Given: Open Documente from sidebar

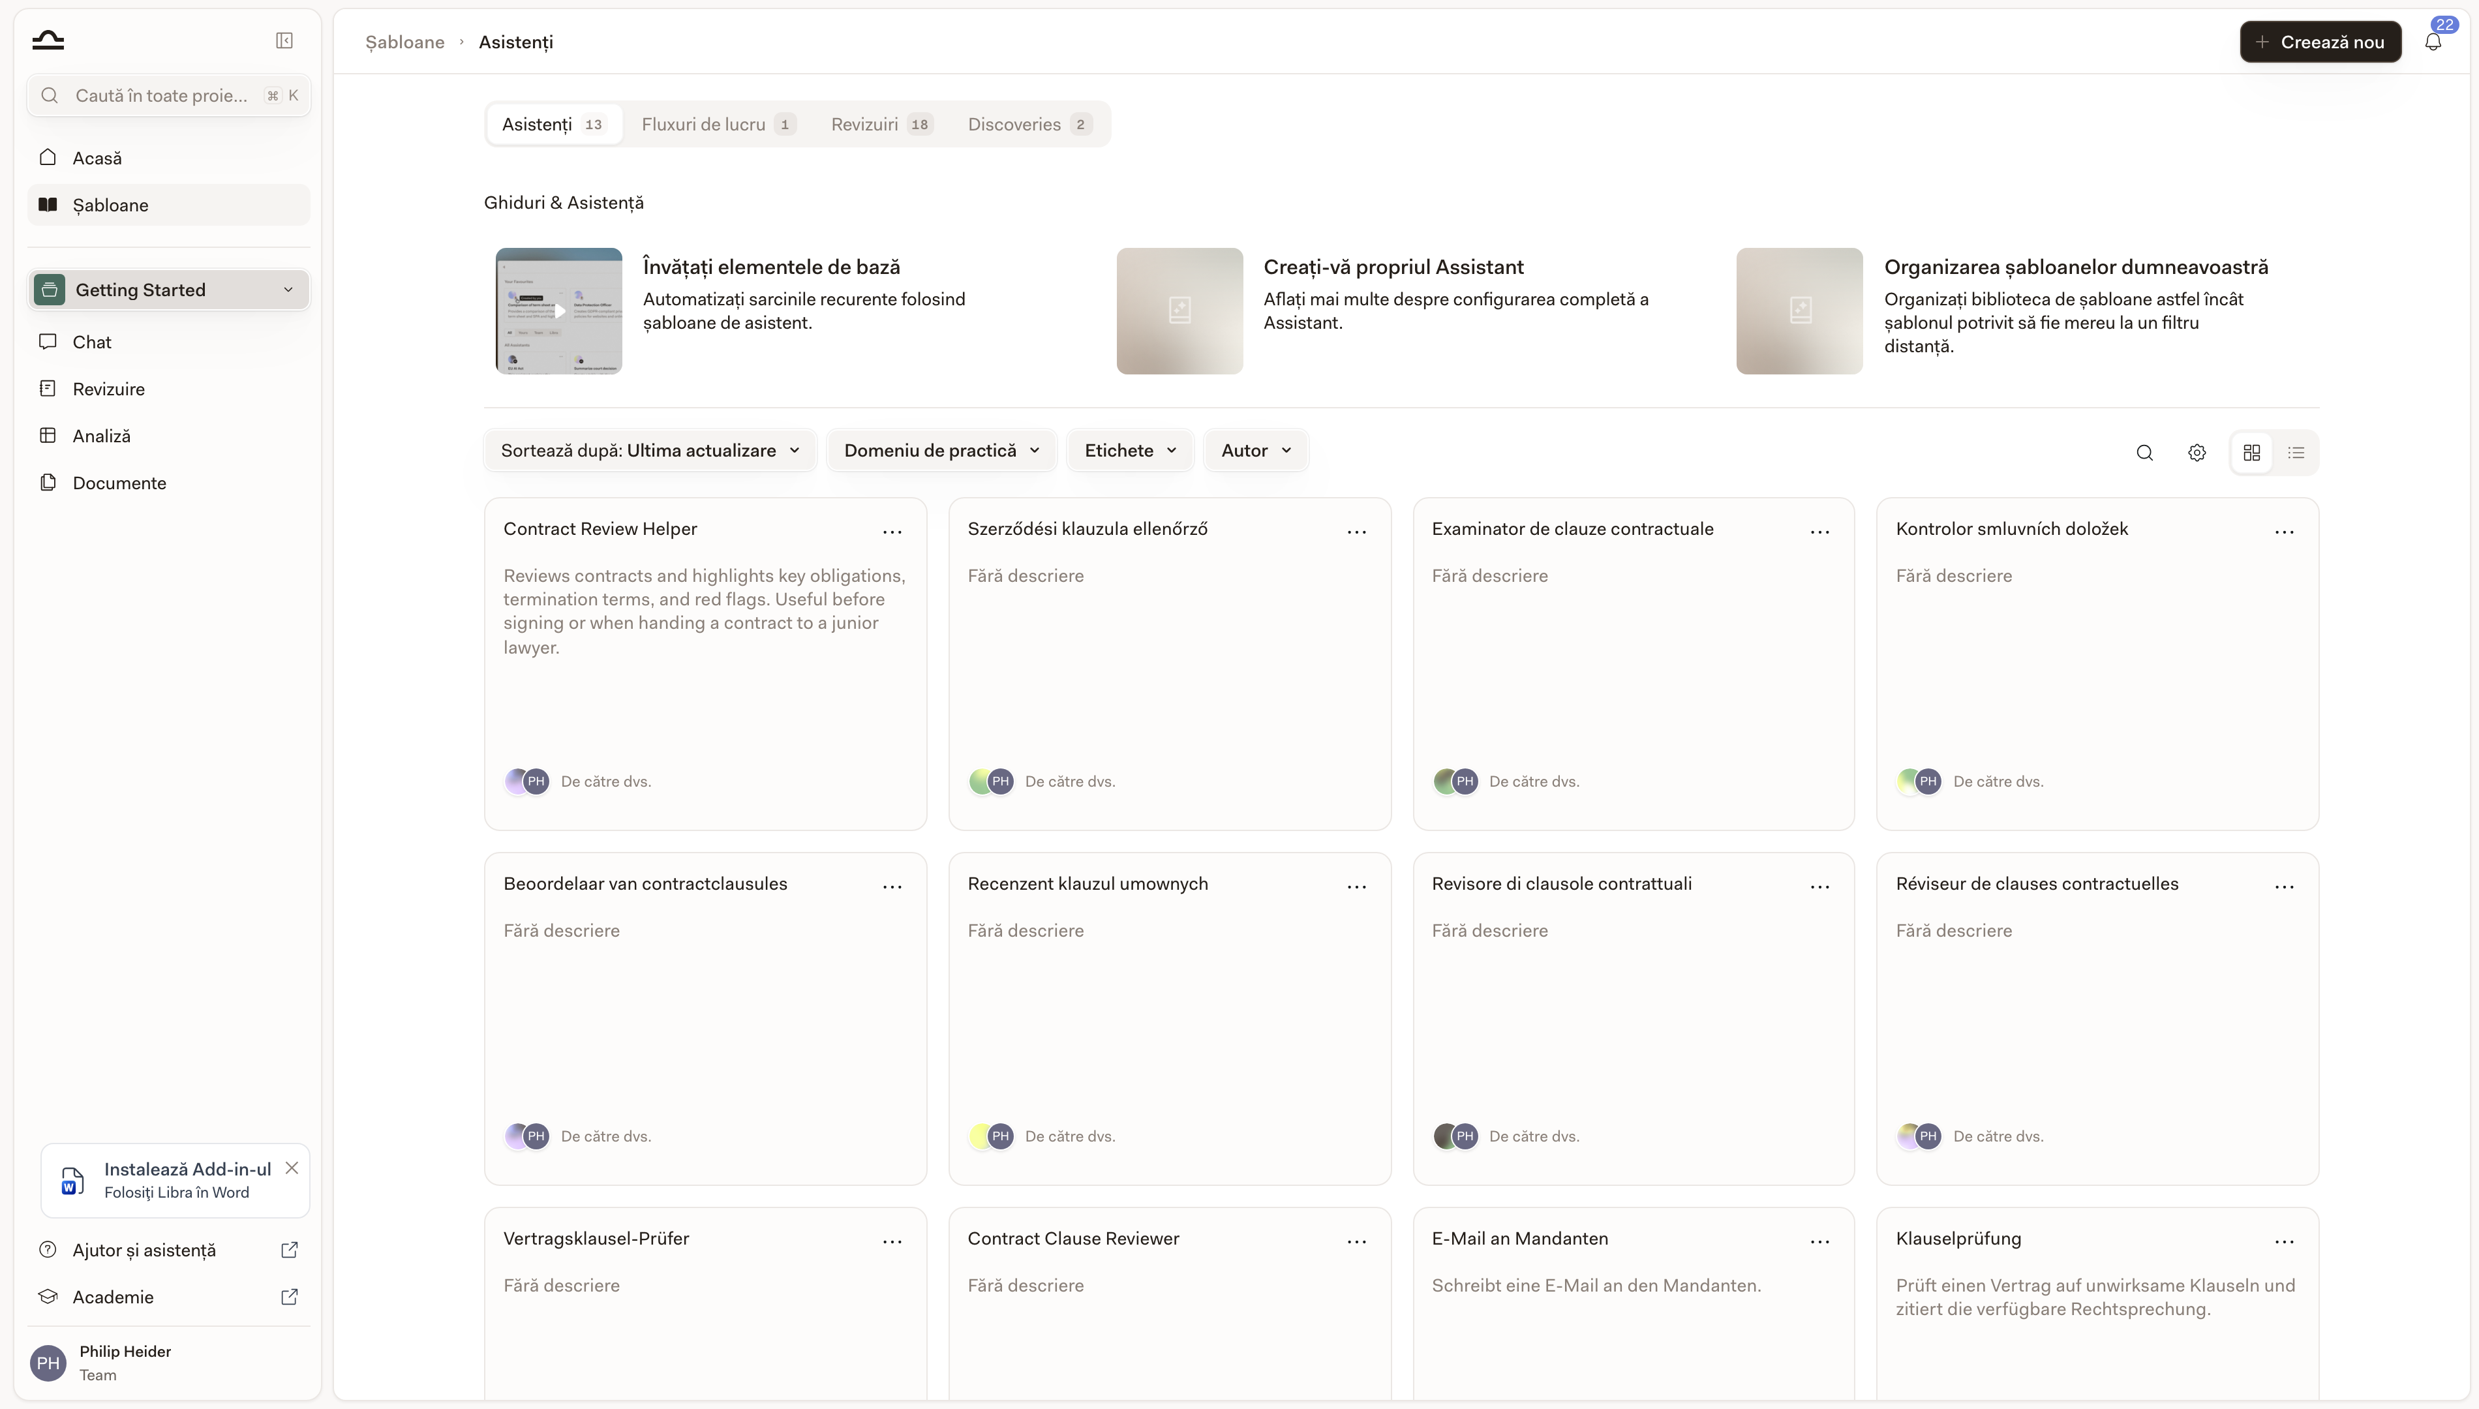Looking at the screenshot, I should [168, 483].
